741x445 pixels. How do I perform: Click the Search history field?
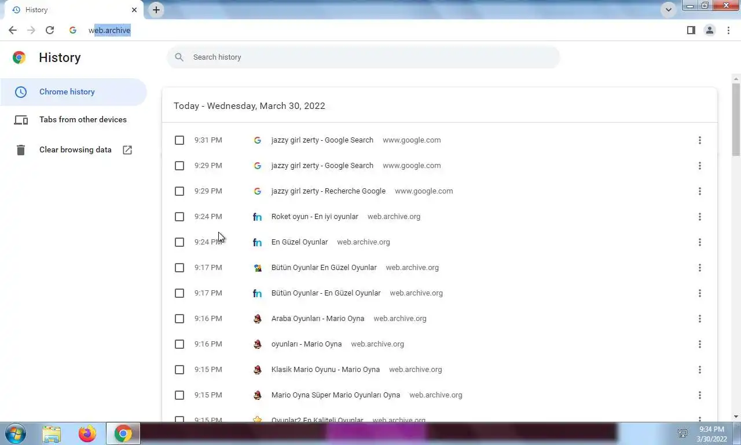pyautogui.click(x=364, y=57)
